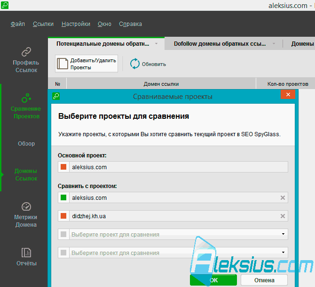Image resolution: width=315 pixels, height=287 pixels.
Task: Open the Файл menu
Action: point(18,24)
